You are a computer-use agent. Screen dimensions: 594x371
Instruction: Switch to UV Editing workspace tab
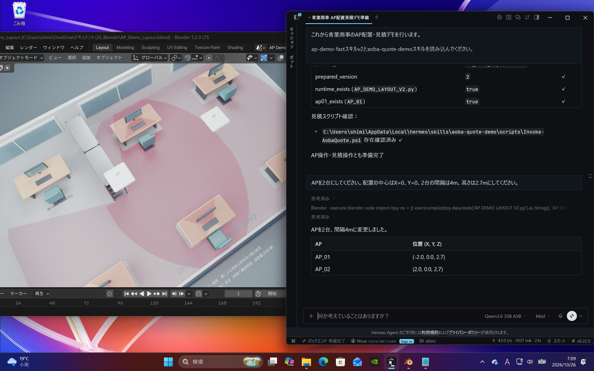[x=177, y=47]
